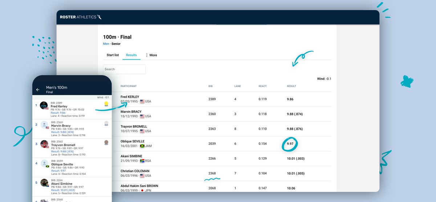Click the PARTICIPANT column header
The image size is (436, 202).
(129, 86)
